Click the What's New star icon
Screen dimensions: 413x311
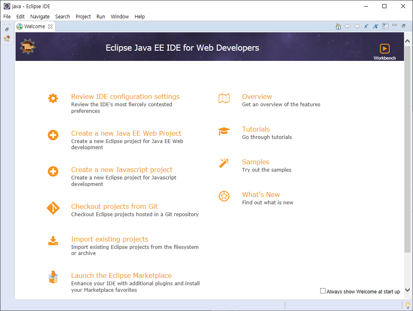tap(224, 196)
